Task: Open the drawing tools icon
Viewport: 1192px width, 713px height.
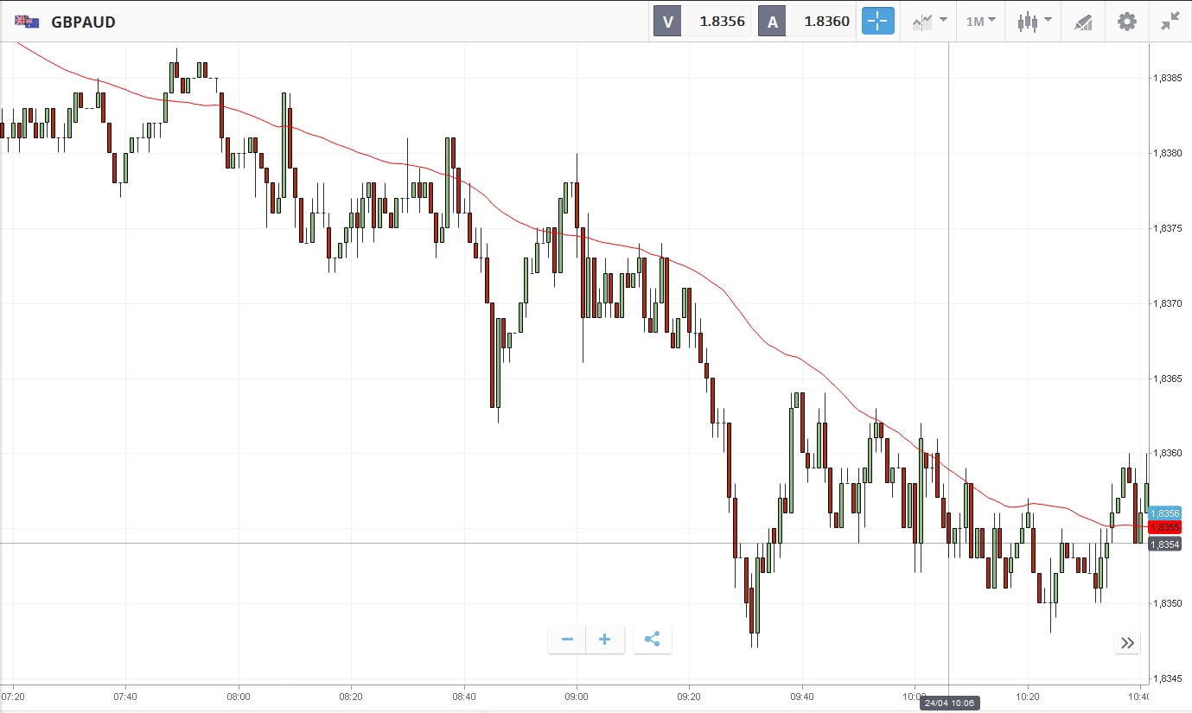Action: pyautogui.click(x=1084, y=22)
